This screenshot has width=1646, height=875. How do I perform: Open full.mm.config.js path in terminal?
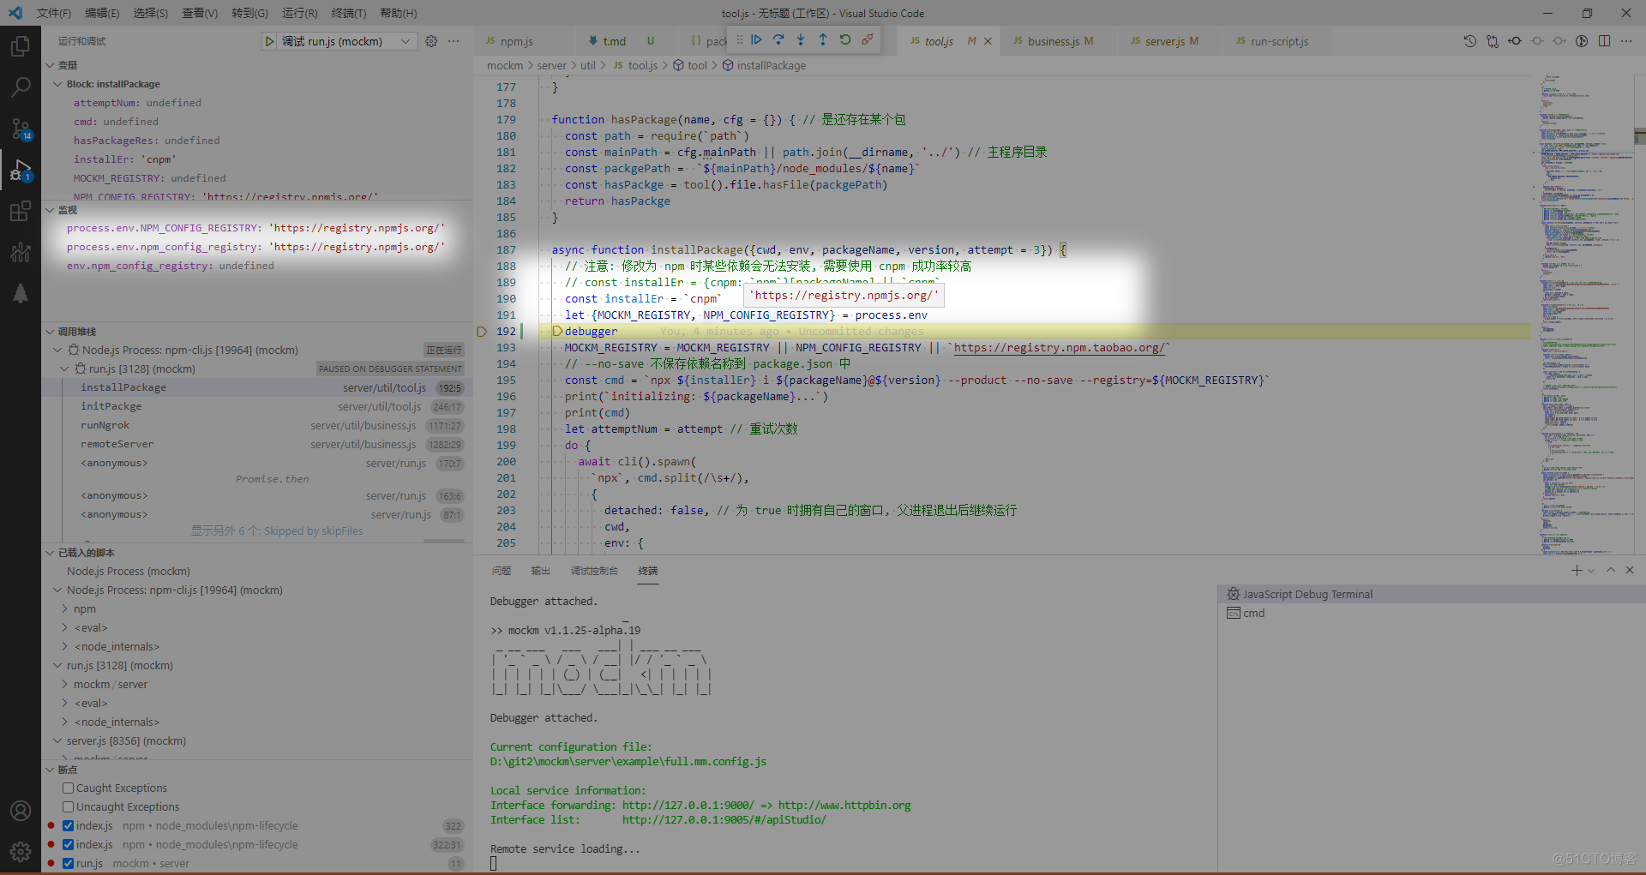(628, 762)
